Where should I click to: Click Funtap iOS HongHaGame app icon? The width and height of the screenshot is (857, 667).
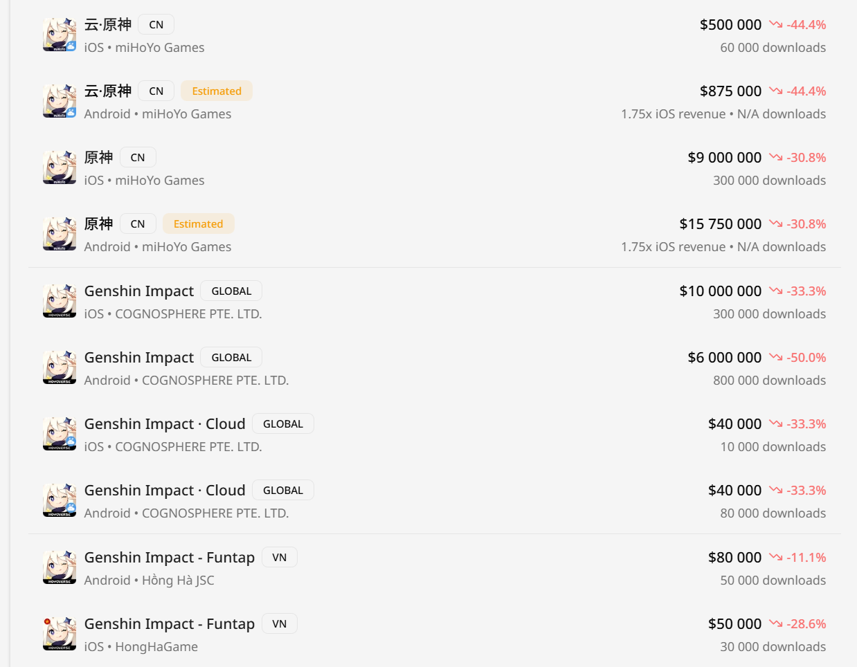coord(60,634)
